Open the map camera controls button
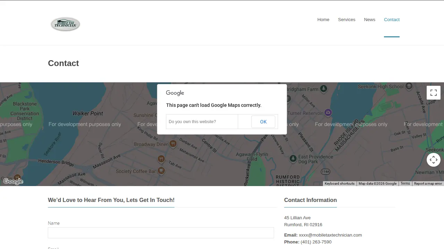444x249 pixels. [434, 160]
